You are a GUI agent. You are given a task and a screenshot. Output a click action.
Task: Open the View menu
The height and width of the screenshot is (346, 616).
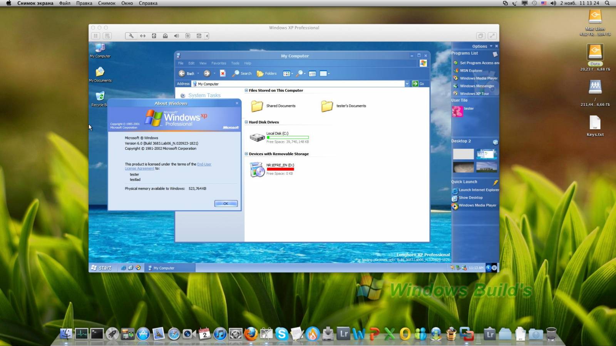pos(203,63)
